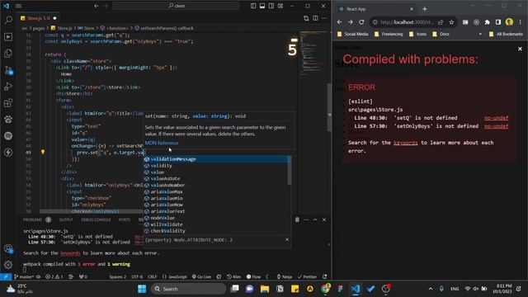Image resolution: width=528 pixels, height=297 pixels.
Task: Click the lightbulb code action on line 49
Action: (x=43, y=152)
